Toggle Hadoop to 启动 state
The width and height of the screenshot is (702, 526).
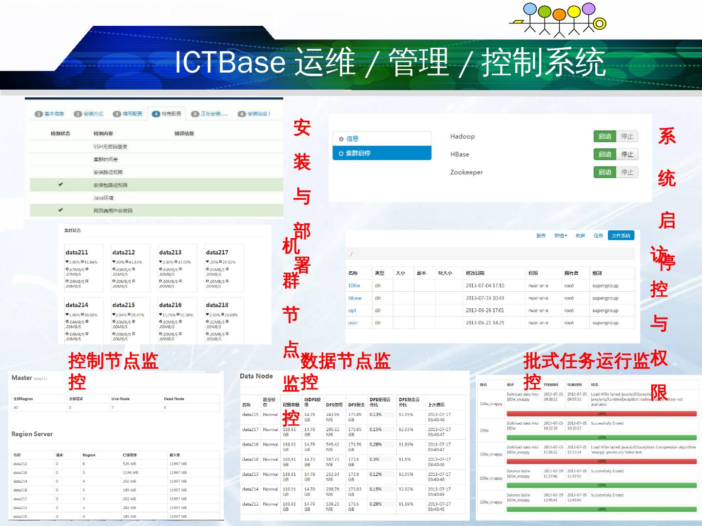[604, 137]
